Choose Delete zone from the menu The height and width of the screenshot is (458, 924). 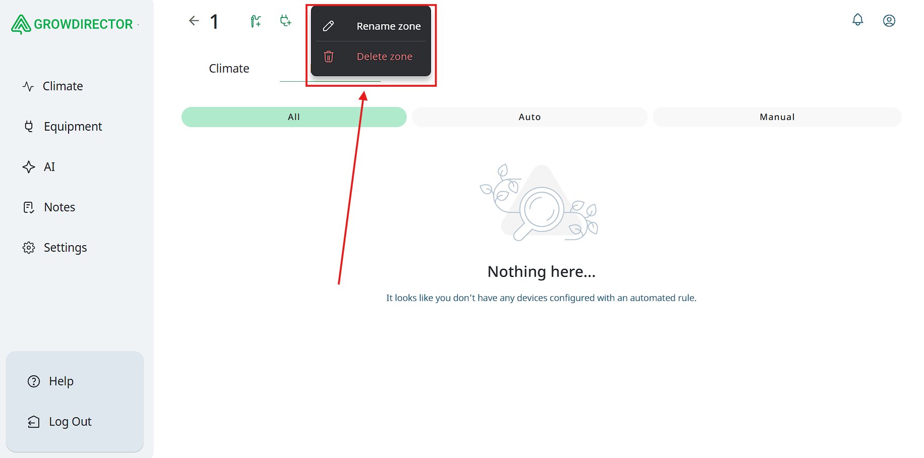pyautogui.click(x=384, y=56)
